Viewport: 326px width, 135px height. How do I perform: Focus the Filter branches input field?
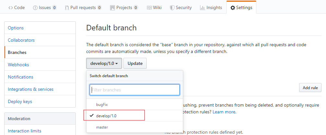point(134,90)
